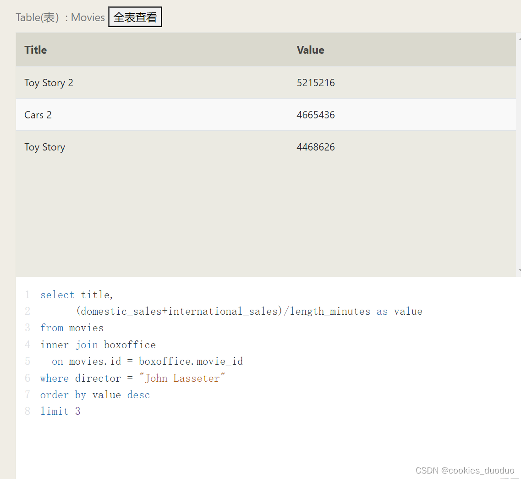This screenshot has width=521, height=479.
Task: Click the Cars 2 title cell
Action: point(38,115)
